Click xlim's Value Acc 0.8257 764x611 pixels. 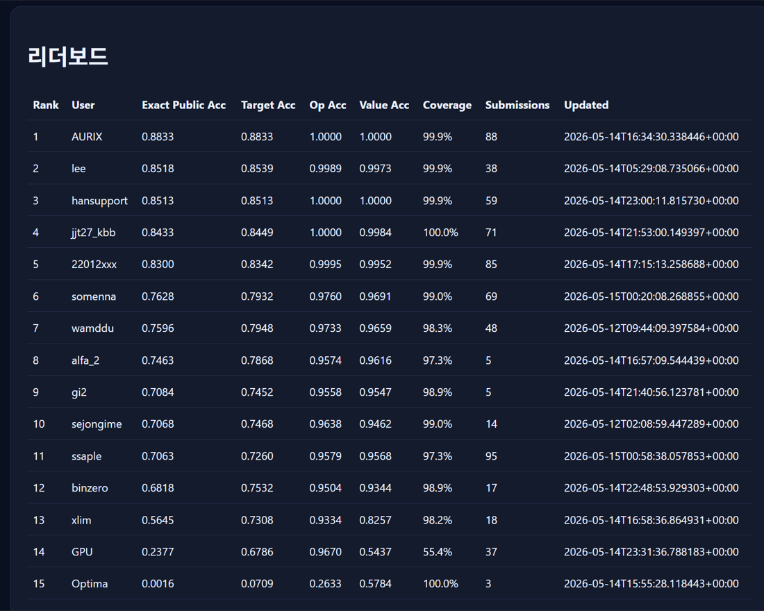pos(375,520)
